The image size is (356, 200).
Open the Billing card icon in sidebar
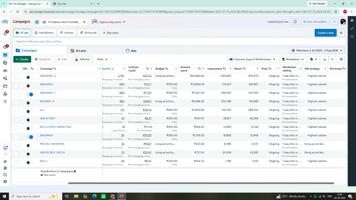pyautogui.click(x=5, y=86)
